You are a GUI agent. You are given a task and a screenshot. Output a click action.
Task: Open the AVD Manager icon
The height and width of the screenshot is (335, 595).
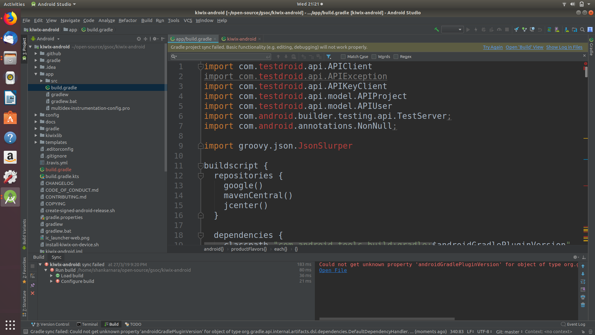point(557,30)
